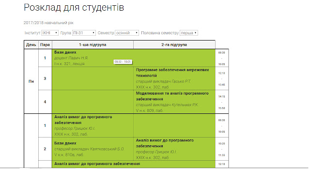Click the Інститут label
Viewport: 310px width, 193px height.
(32, 33)
